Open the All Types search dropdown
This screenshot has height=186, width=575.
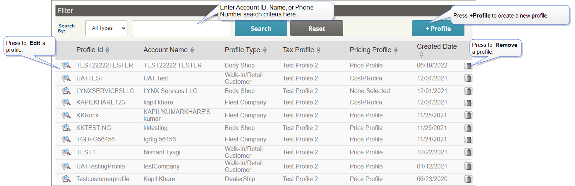(x=106, y=28)
